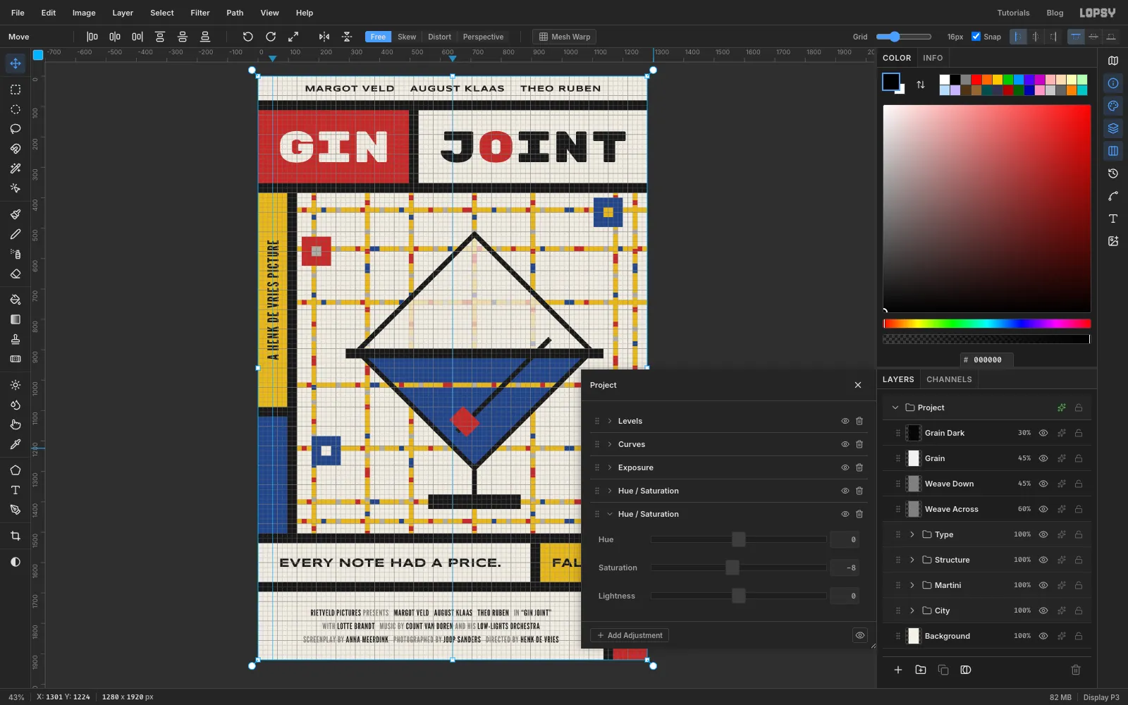This screenshot has width=1128, height=705.
Task: Select the Pen tool
Action: (16, 510)
